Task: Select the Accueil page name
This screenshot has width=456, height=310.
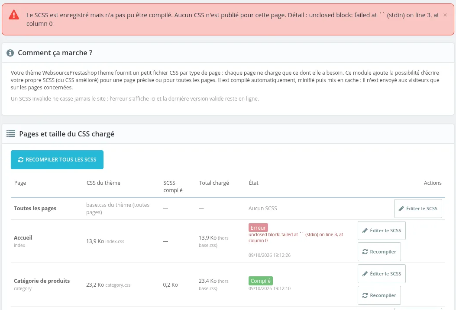Action: (23, 237)
